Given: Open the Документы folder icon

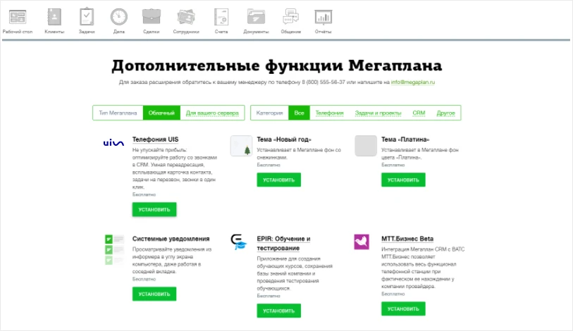Looking at the screenshot, I should pyautogui.click(x=256, y=17).
